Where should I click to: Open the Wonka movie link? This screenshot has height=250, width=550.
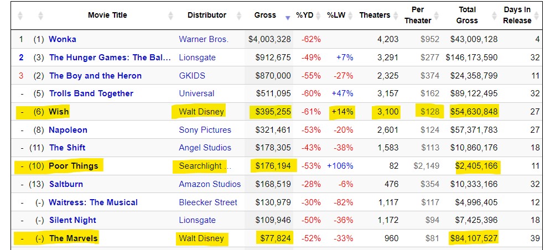pos(63,39)
